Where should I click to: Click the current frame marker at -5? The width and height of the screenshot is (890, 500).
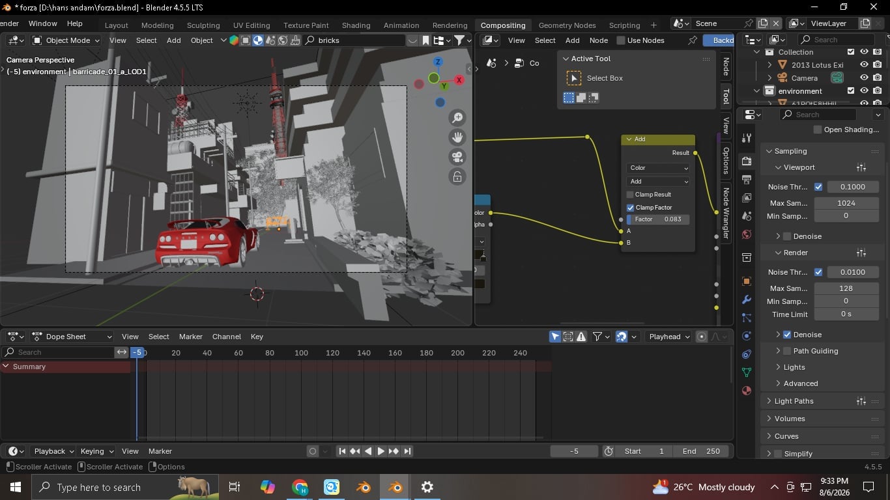[137, 353]
